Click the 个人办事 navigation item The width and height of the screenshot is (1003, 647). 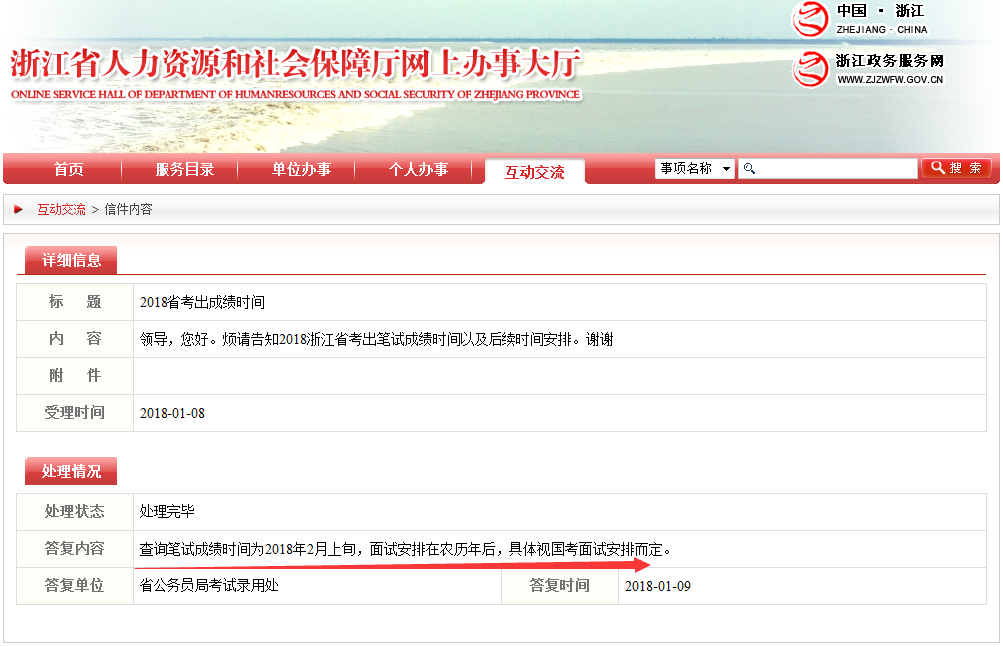pos(418,169)
